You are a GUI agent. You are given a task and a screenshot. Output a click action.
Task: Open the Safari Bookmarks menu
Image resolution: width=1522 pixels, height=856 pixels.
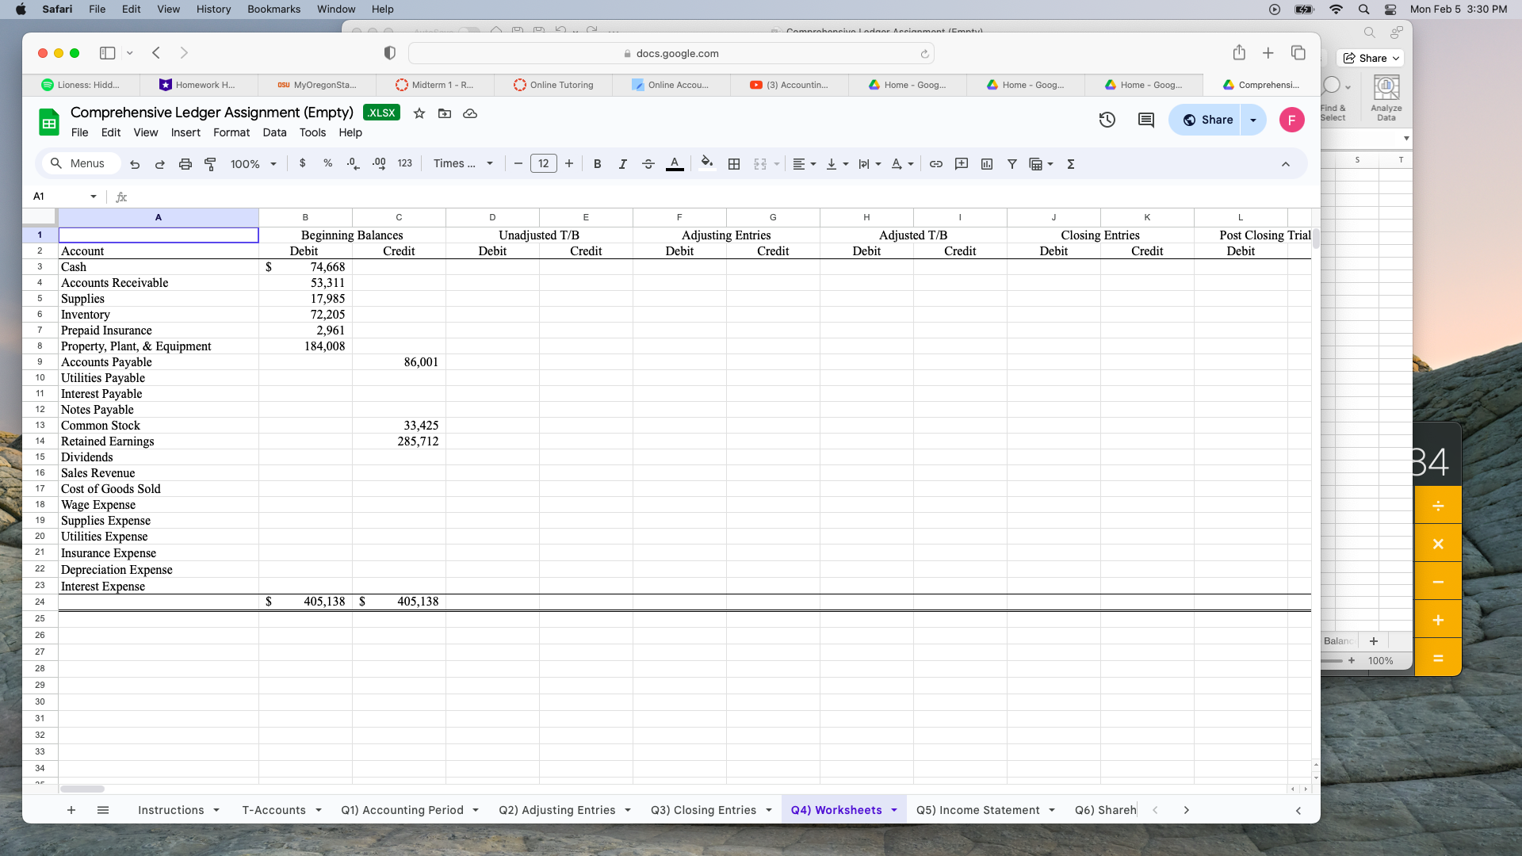tap(273, 9)
